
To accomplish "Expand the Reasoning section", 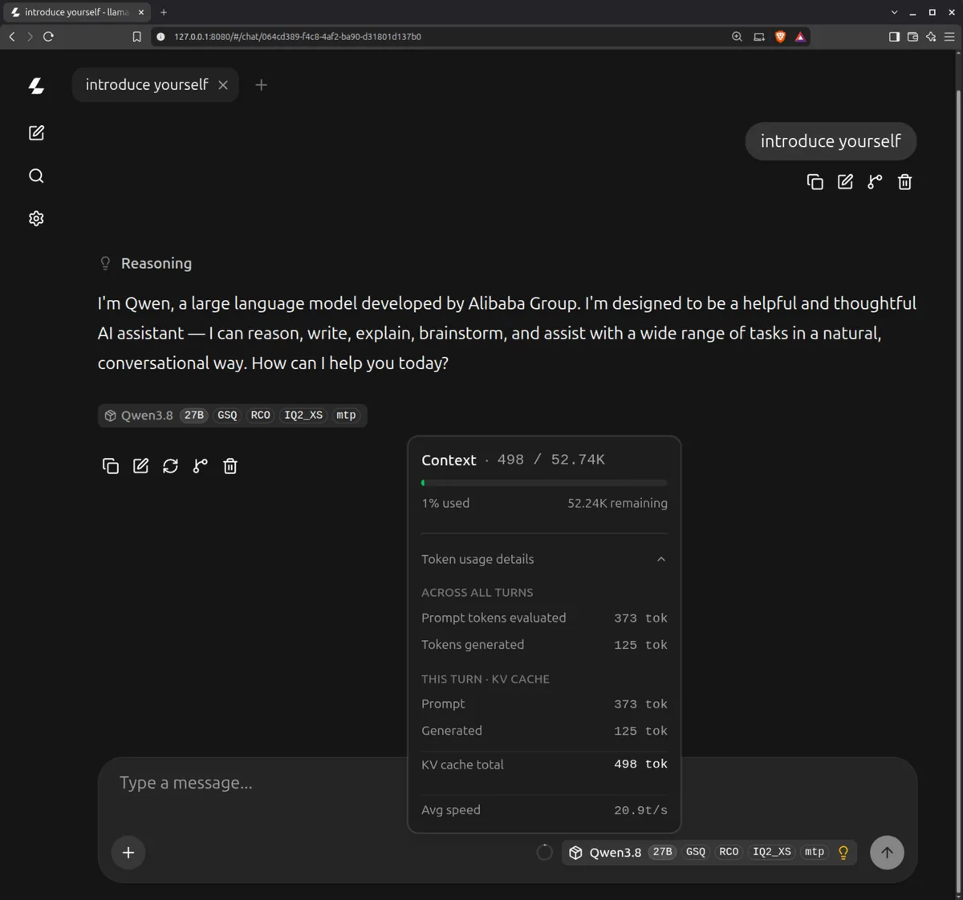I will 145,263.
